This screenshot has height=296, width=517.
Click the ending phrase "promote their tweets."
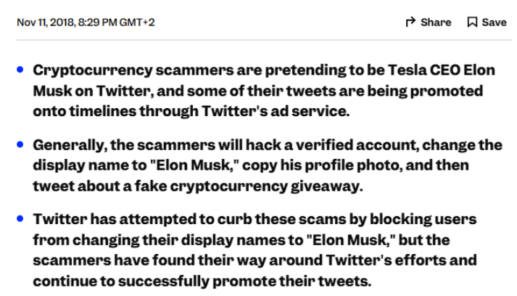[x=291, y=281]
